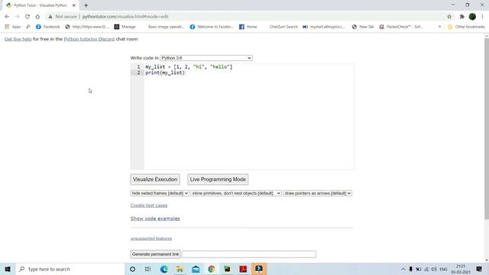The width and height of the screenshot is (489, 275).
Task: Switch to Chrome in the taskbar
Action: pos(212,269)
